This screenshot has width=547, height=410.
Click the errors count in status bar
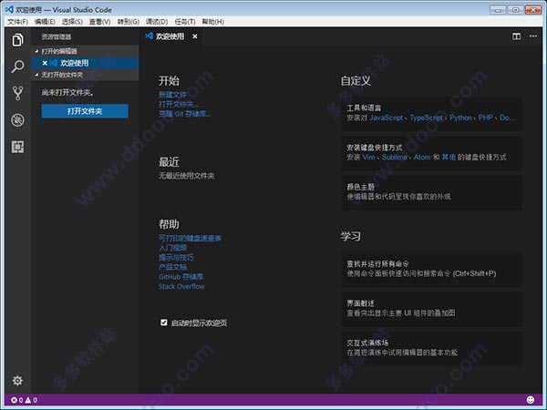(17, 400)
